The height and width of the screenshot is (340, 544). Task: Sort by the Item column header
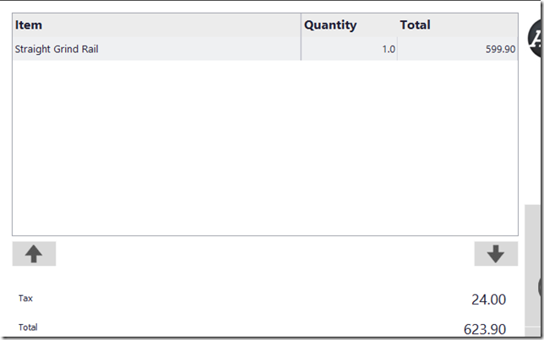point(29,25)
